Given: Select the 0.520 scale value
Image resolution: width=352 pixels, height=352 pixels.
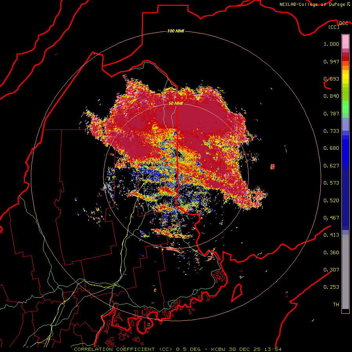Looking at the screenshot, I should pyautogui.click(x=331, y=201).
